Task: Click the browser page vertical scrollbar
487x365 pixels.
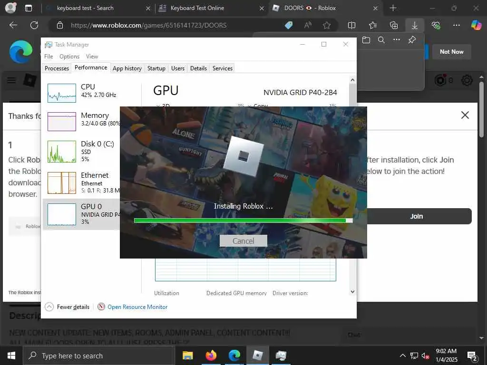Action: click(481, 109)
